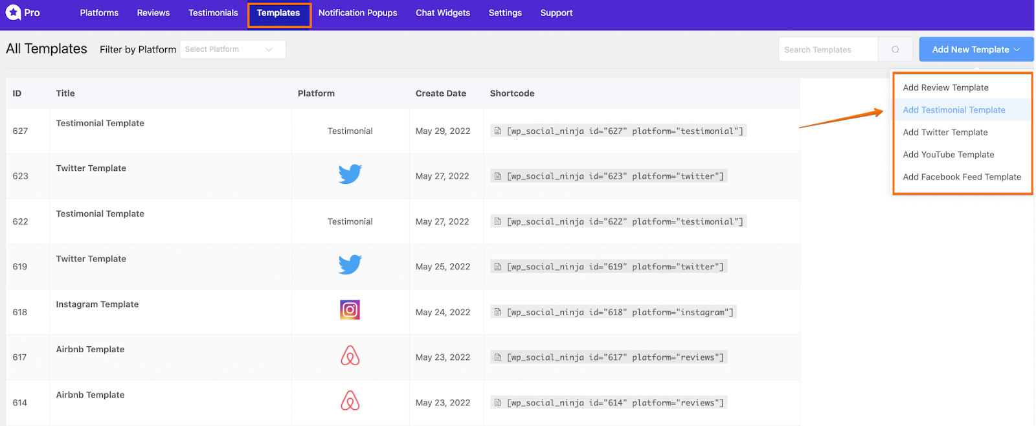Image resolution: width=1036 pixels, height=426 pixels.
Task: Expand the Add New Template dropdown button
Action: coord(976,49)
